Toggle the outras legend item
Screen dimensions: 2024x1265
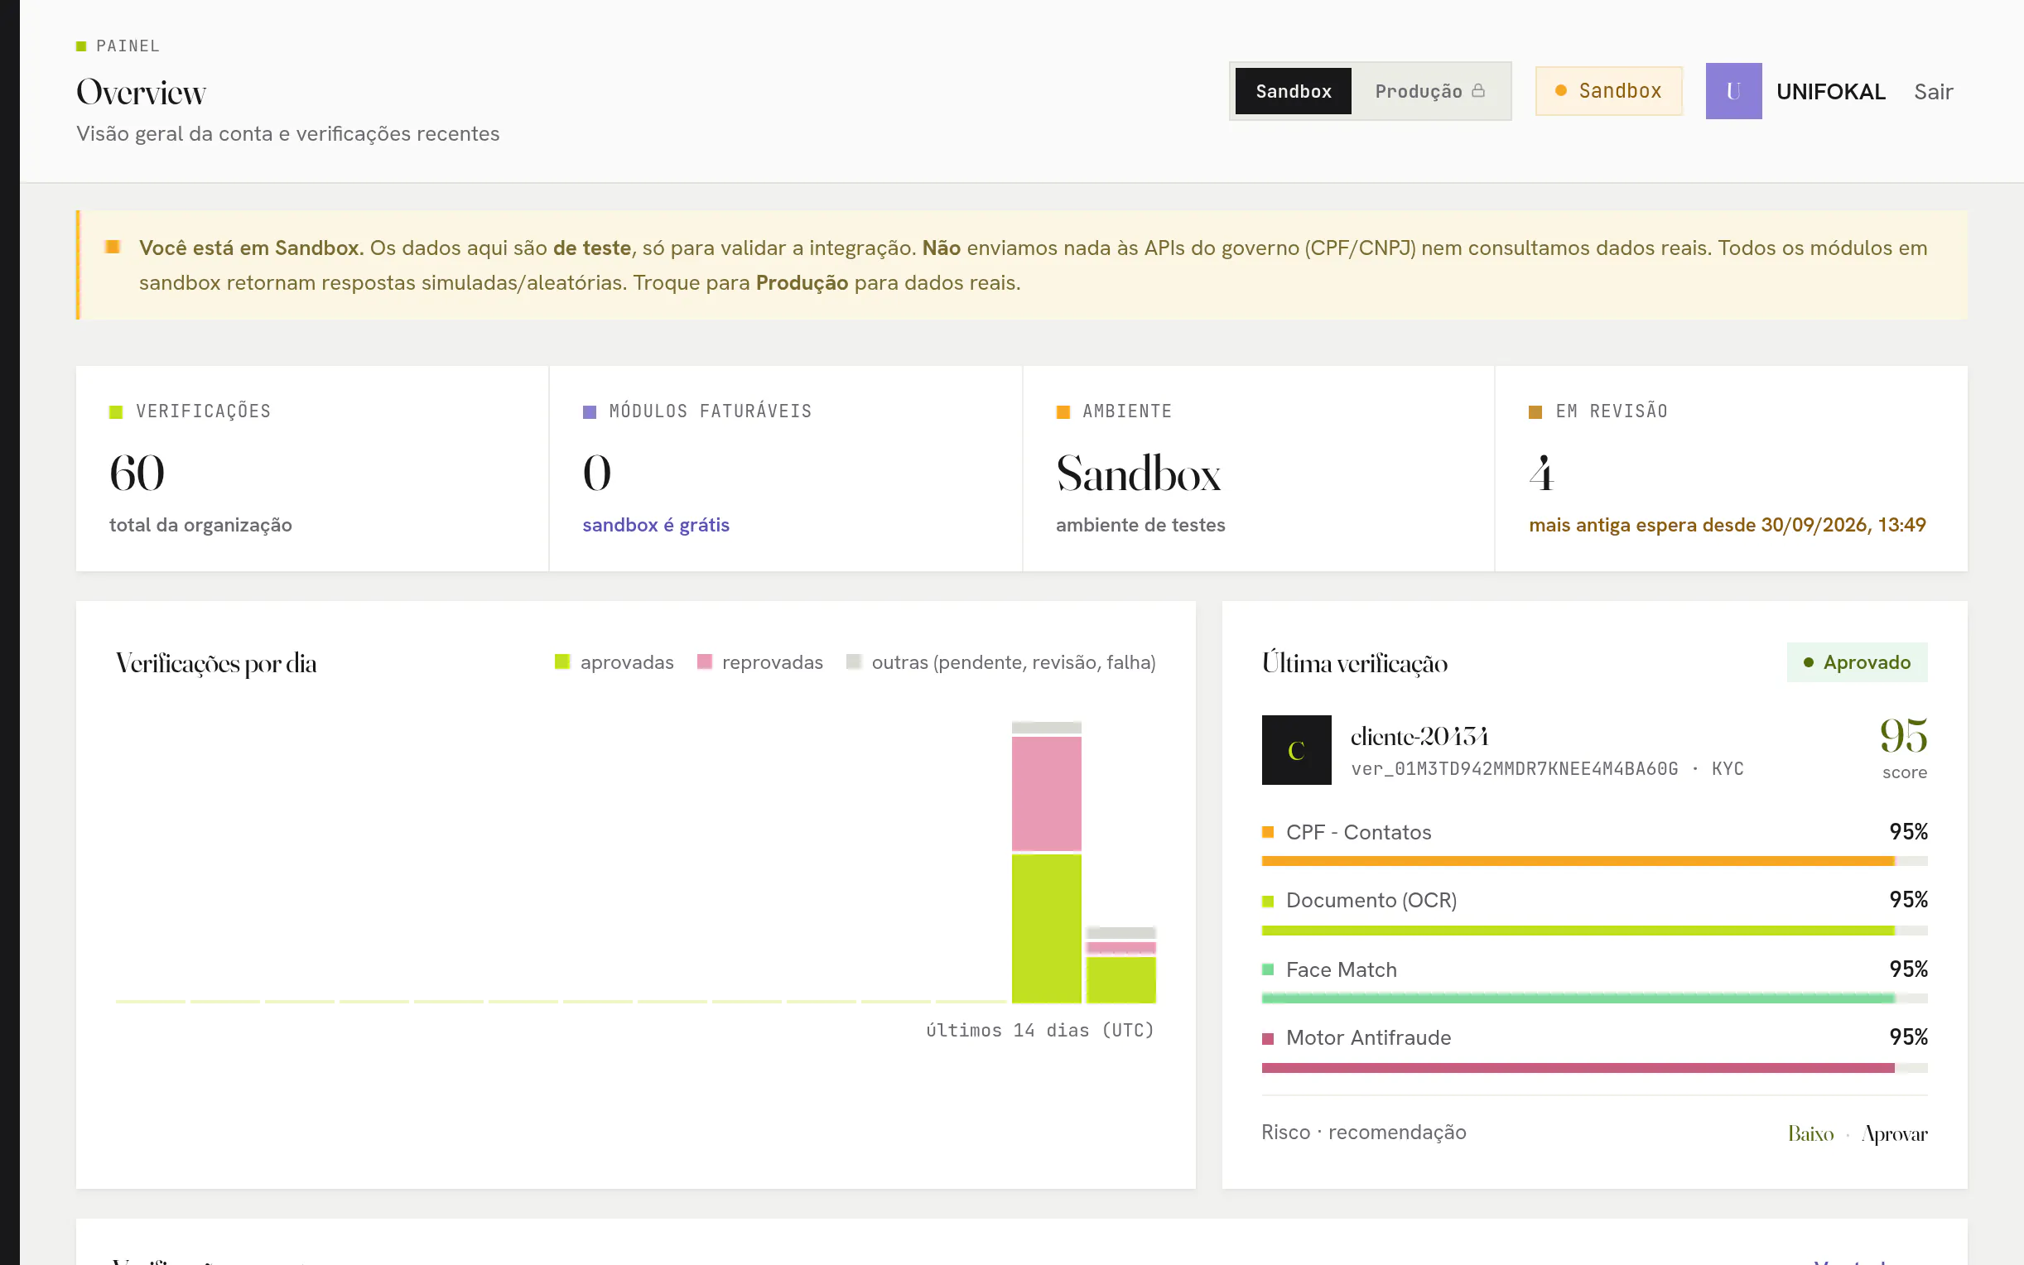[1000, 662]
